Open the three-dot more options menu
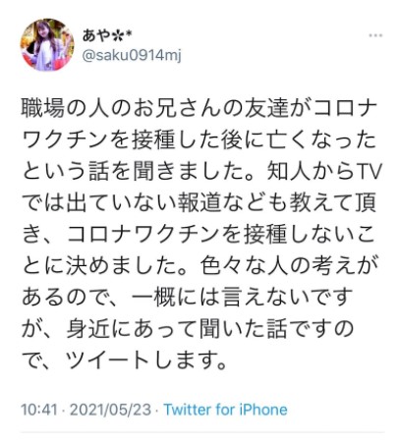 pyautogui.click(x=375, y=35)
